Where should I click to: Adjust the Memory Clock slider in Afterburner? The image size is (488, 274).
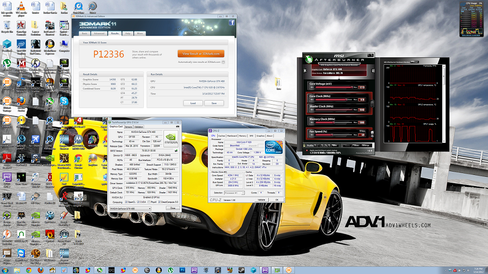click(334, 122)
